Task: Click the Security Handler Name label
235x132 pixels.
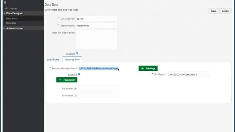Action: coord(64,69)
